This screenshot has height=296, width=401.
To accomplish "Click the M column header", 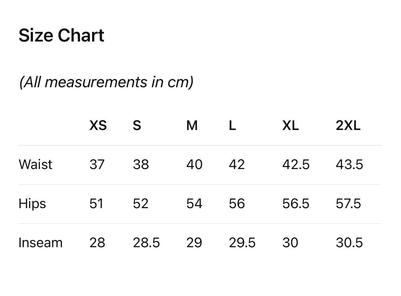I will (192, 125).
